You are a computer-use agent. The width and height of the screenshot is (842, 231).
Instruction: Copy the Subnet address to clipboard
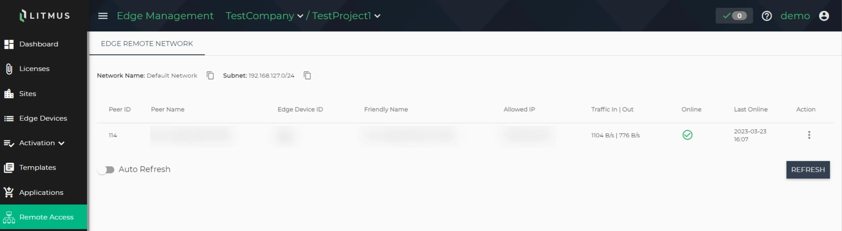click(307, 76)
